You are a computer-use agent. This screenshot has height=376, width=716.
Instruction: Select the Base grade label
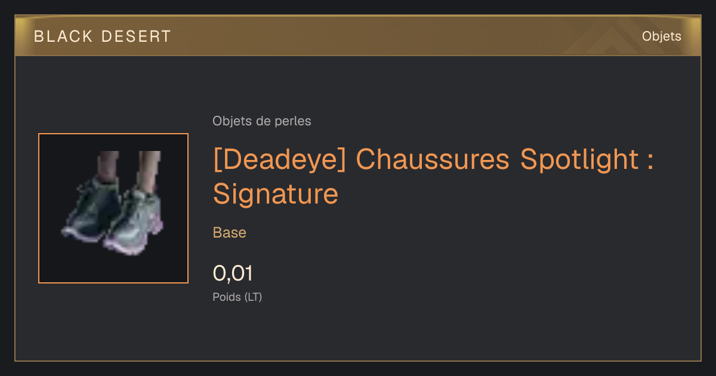[230, 233]
